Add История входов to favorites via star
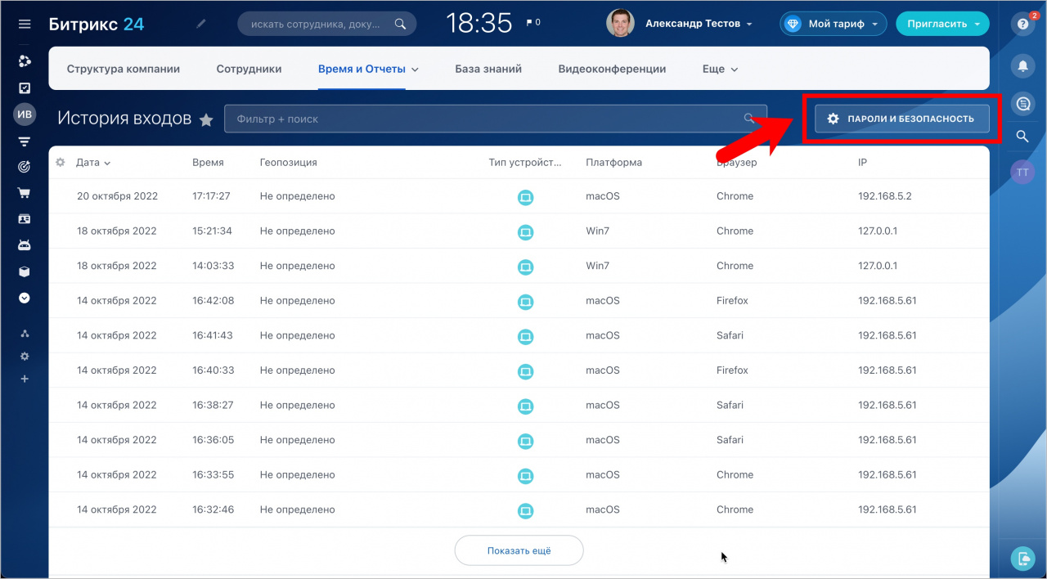The image size is (1047, 579). 206,120
